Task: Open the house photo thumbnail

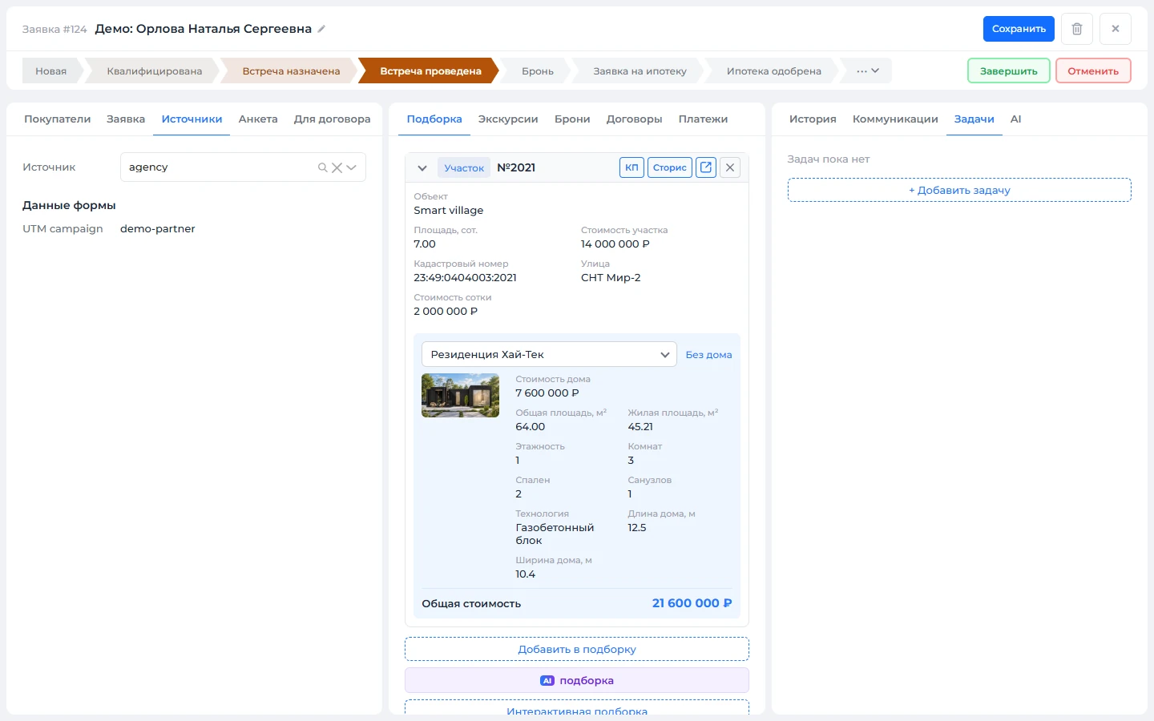Action: click(x=460, y=396)
